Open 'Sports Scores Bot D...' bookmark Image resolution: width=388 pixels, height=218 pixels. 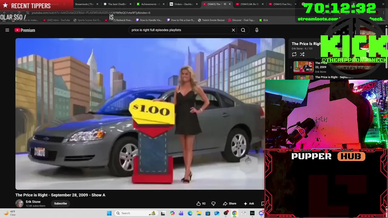[x=87, y=20]
